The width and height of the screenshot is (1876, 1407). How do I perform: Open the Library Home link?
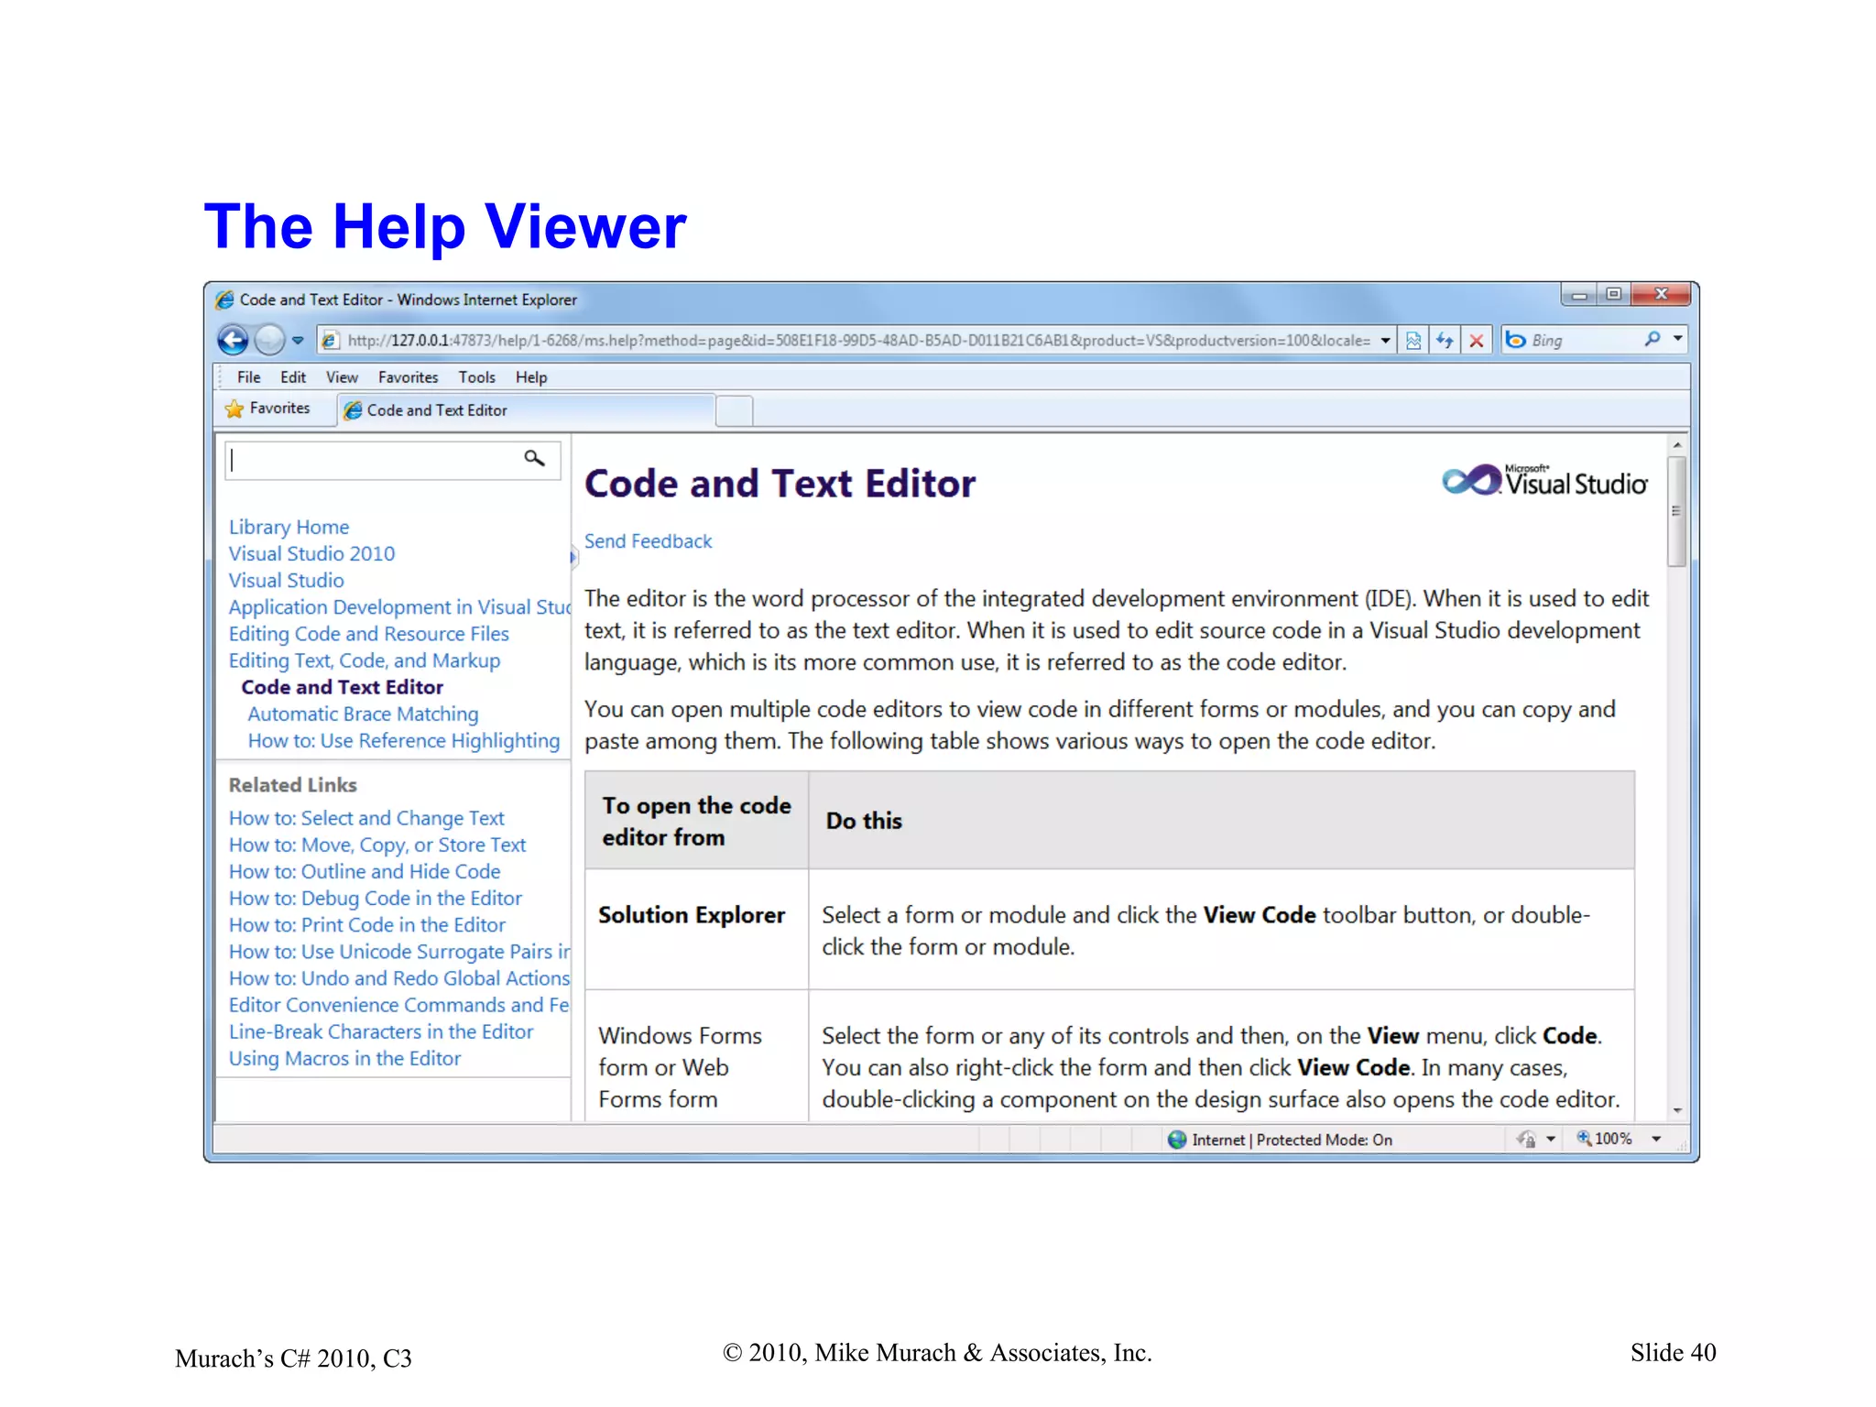tap(289, 528)
